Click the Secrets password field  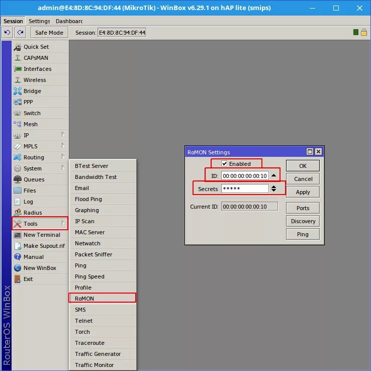(245, 189)
